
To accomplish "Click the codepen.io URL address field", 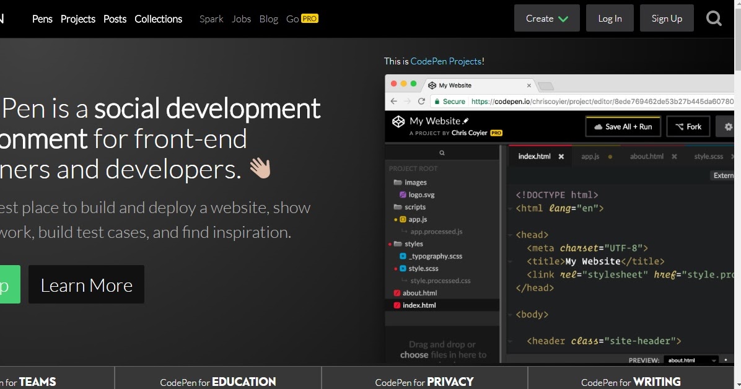I will click(602, 101).
